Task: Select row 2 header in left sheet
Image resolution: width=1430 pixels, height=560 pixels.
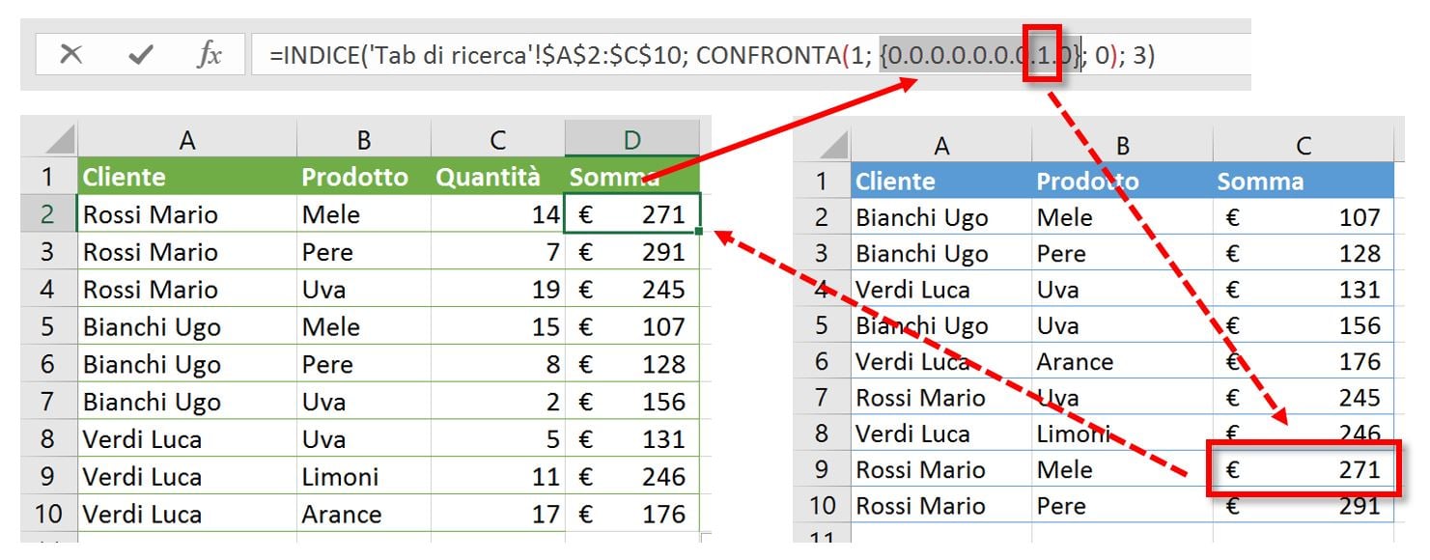Action: click(48, 214)
